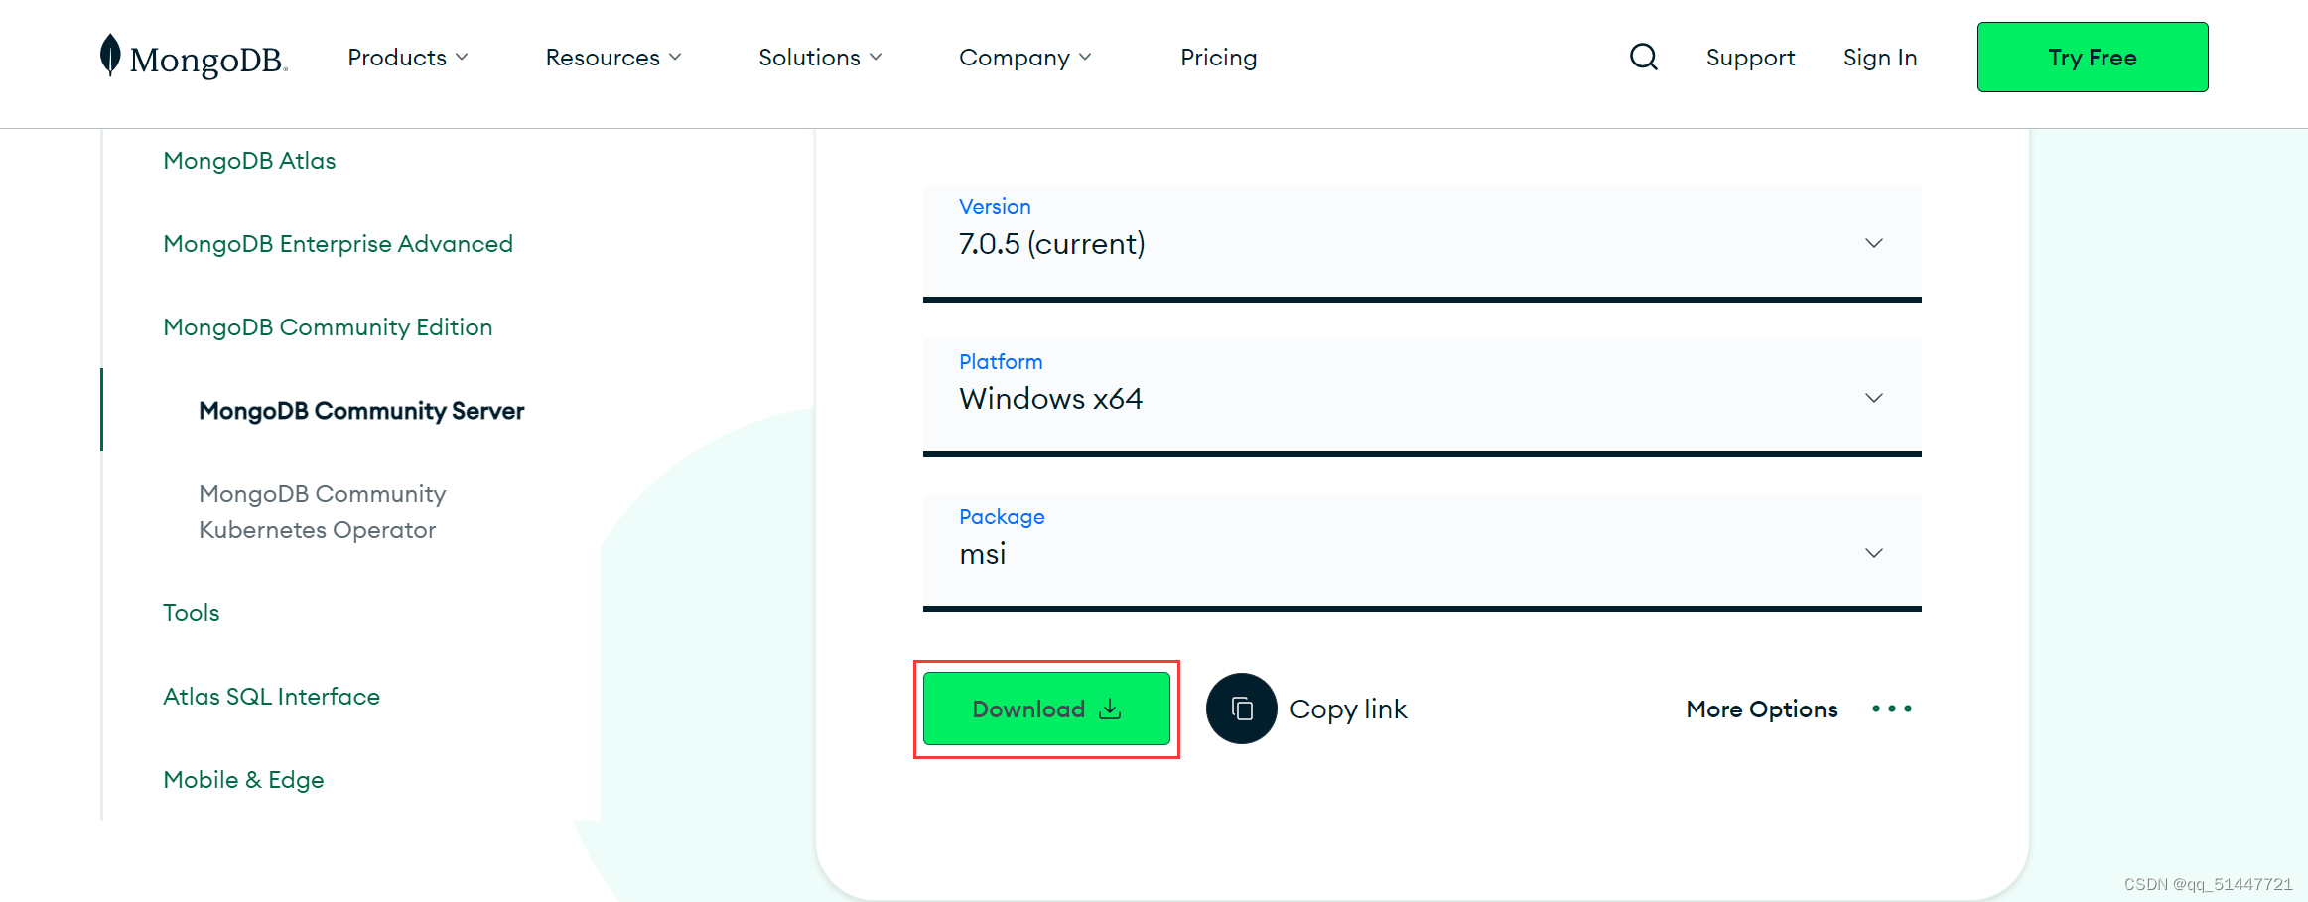Click the chevron next to Company menu
Image resolution: width=2308 pixels, height=902 pixels.
click(x=1087, y=58)
